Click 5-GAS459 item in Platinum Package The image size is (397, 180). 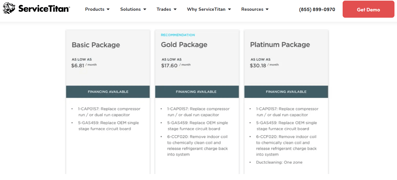pyautogui.click(x=287, y=126)
